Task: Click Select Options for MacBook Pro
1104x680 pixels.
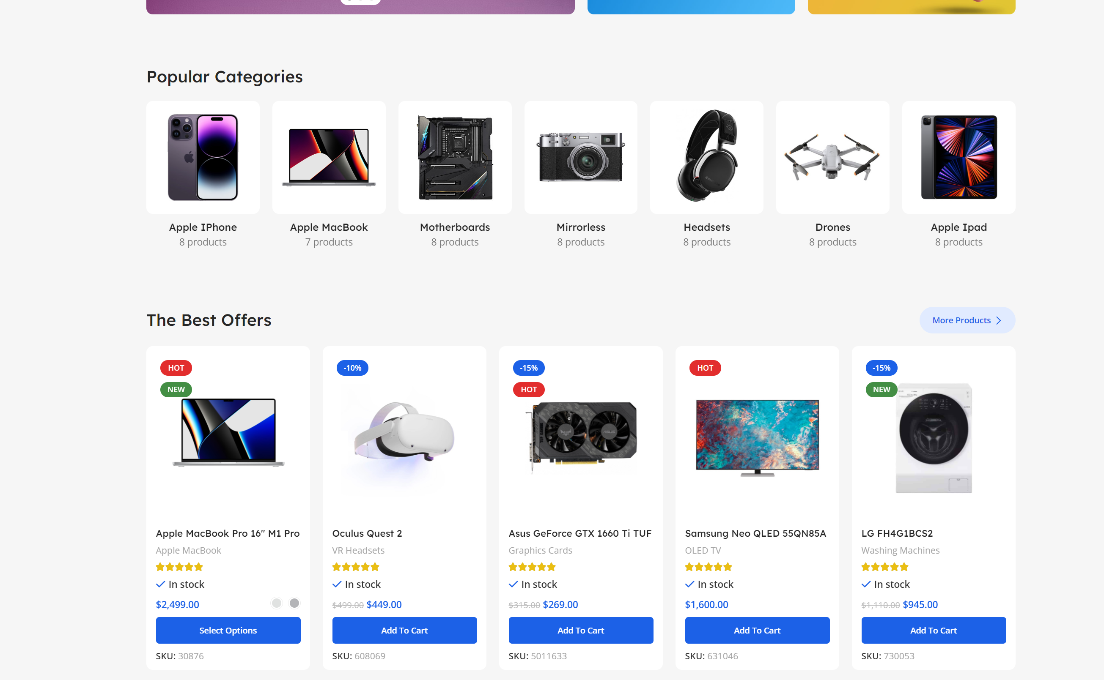Action: (228, 631)
